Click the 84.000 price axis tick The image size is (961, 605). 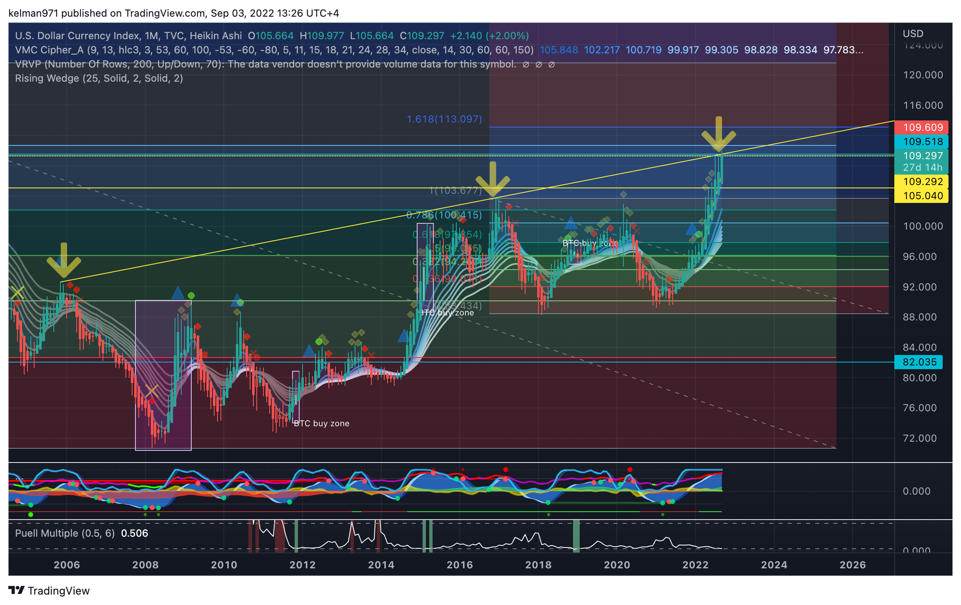click(920, 347)
